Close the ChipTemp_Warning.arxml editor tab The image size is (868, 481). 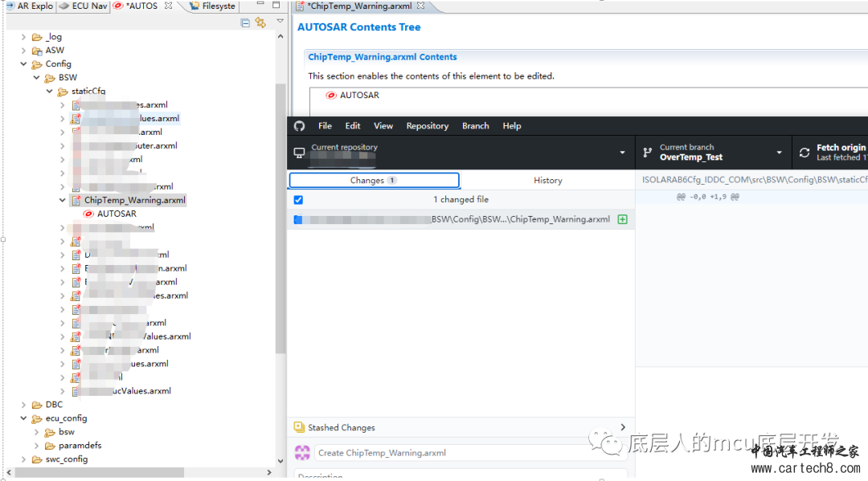[x=420, y=6]
